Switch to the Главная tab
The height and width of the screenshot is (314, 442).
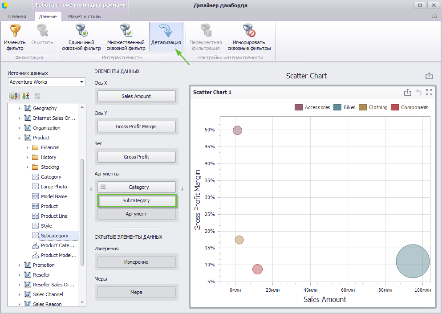pyautogui.click(x=16, y=16)
